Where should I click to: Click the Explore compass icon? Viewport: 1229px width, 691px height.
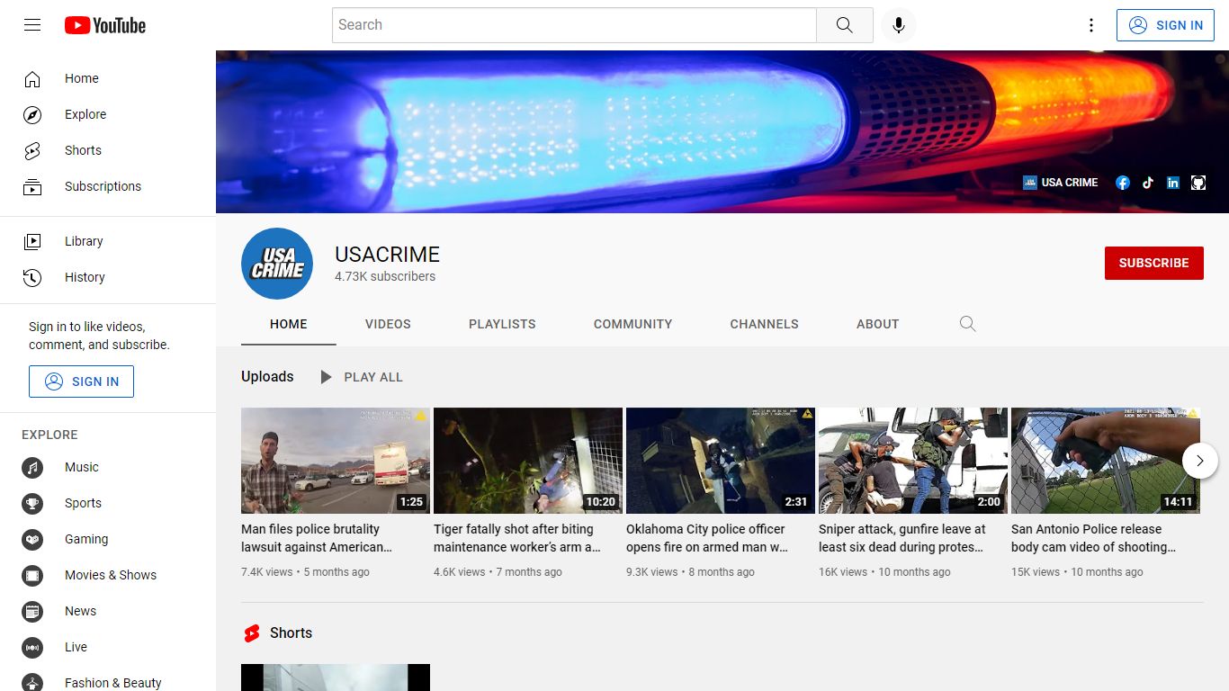tap(32, 115)
